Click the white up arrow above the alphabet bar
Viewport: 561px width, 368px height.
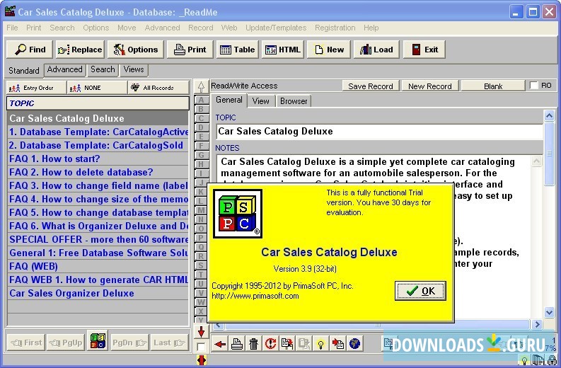(x=201, y=86)
